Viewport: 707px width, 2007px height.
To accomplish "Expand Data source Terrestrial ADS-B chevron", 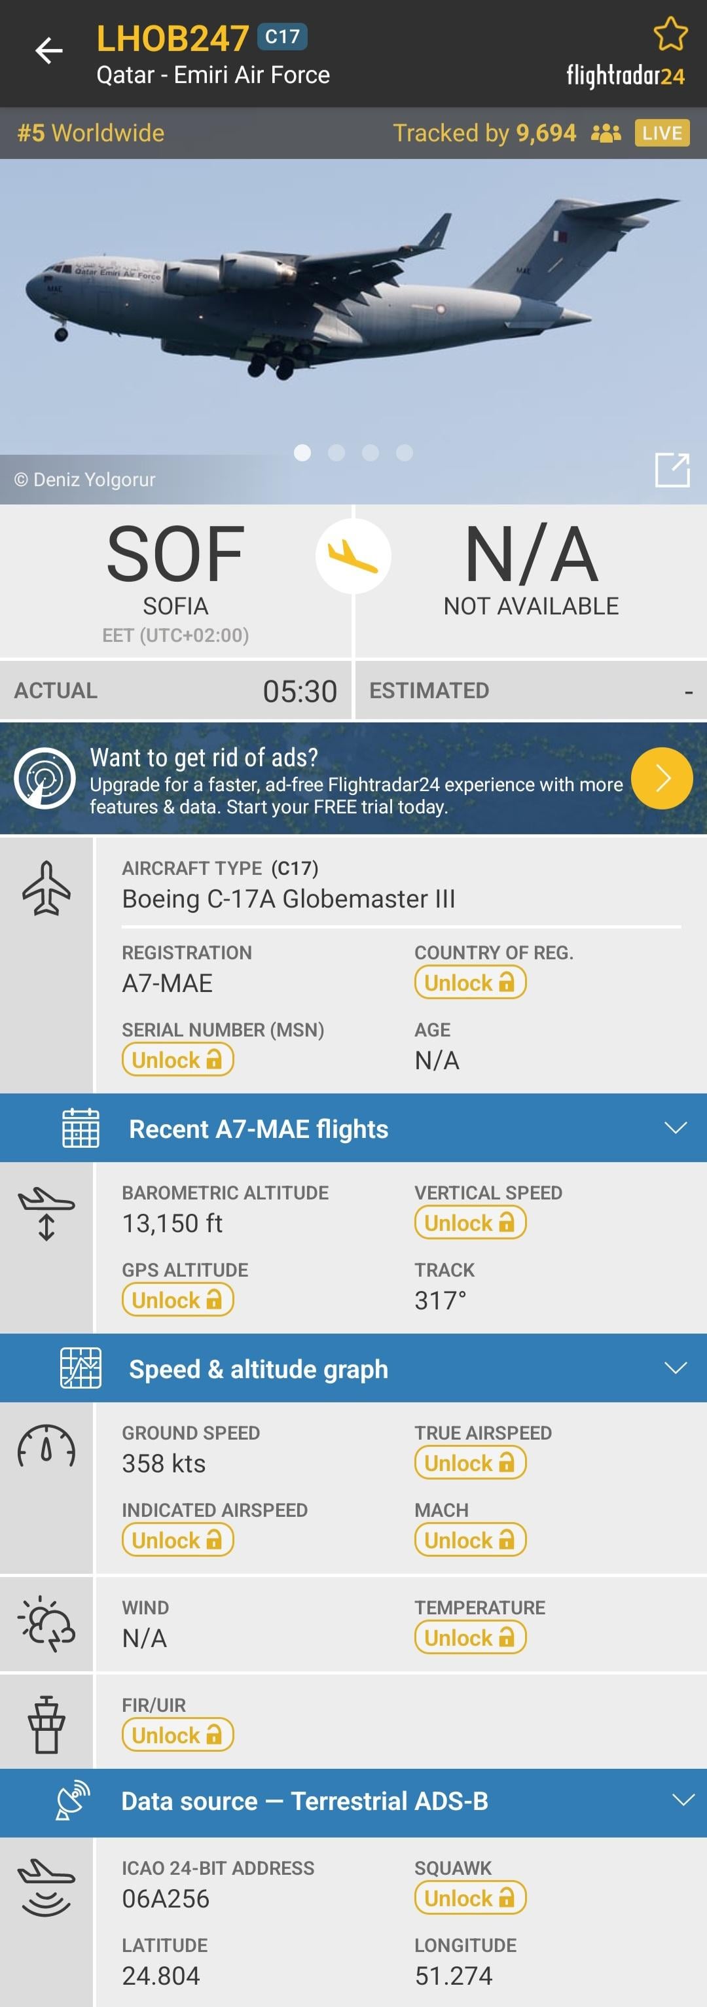I will 683,1800.
